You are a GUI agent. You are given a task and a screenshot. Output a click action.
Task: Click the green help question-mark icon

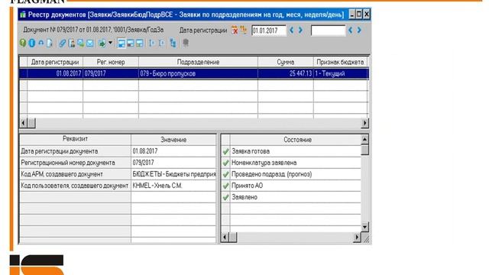[23, 43]
